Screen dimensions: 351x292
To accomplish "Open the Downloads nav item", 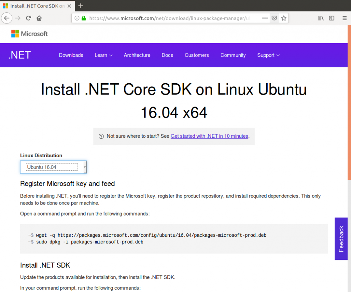I will (x=71, y=55).
